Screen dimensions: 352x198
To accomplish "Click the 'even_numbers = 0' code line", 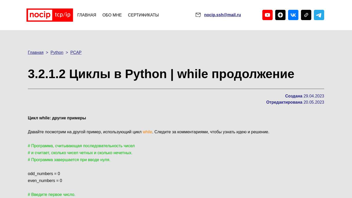I will point(45,181).
